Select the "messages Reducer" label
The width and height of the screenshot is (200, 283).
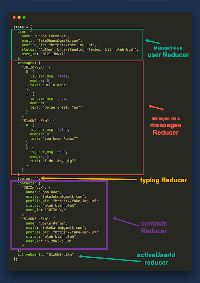click(166, 129)
